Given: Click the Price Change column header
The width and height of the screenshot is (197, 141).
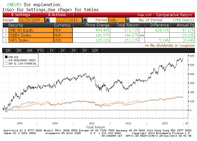Looking at the screenshot, I should (91, 25).
